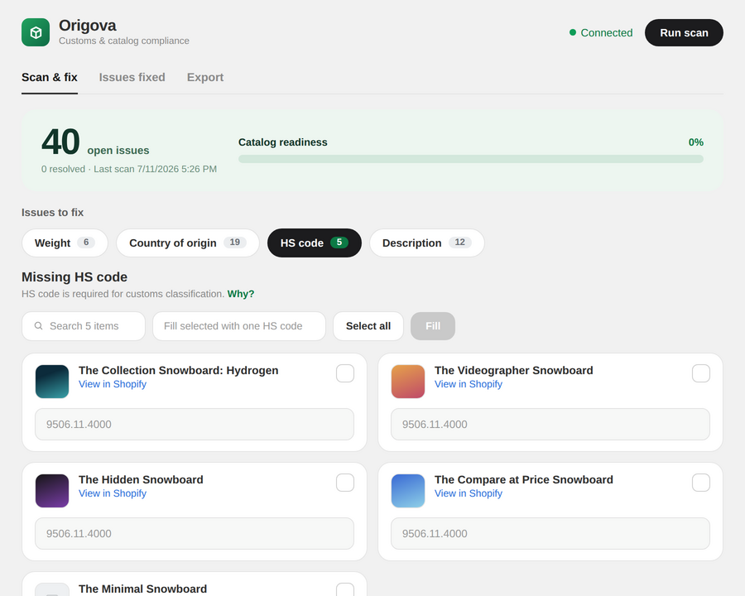
Task: View The Videographer Snowboard in Shopify
Action: pos(469,384)
